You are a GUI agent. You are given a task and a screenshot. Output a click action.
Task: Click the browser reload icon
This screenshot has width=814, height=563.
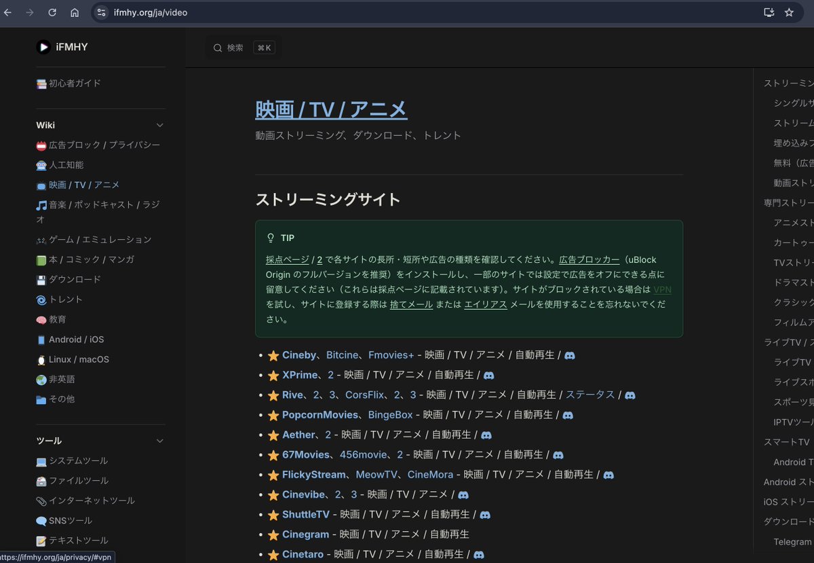52,12
